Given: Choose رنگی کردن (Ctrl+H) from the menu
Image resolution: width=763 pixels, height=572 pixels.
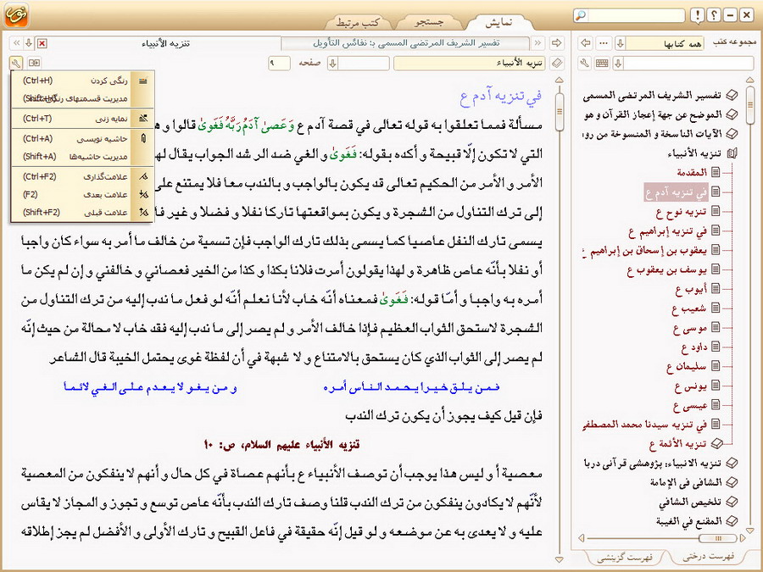Looking at the screenshot, I should coord(82,81).
